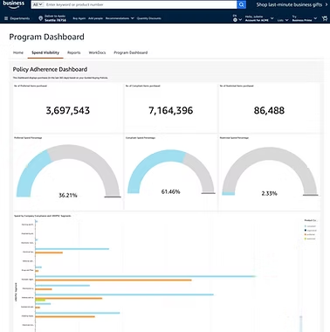Screen dimensions: 330x332
Task: Open the Lists dropdown
Action: [283, 20]
